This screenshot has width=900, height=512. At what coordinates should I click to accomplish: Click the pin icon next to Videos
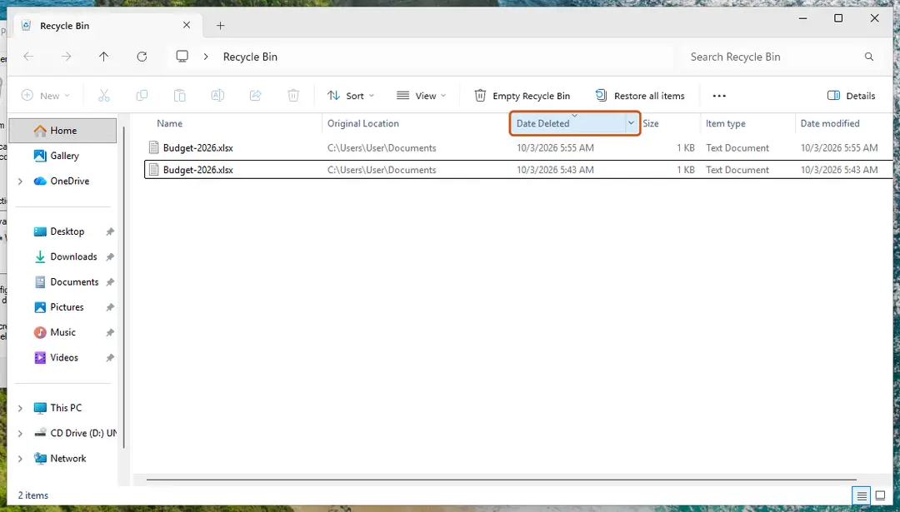pos(110,358)
